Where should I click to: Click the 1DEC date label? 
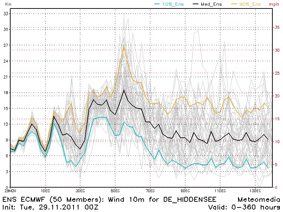click(45, 191)
